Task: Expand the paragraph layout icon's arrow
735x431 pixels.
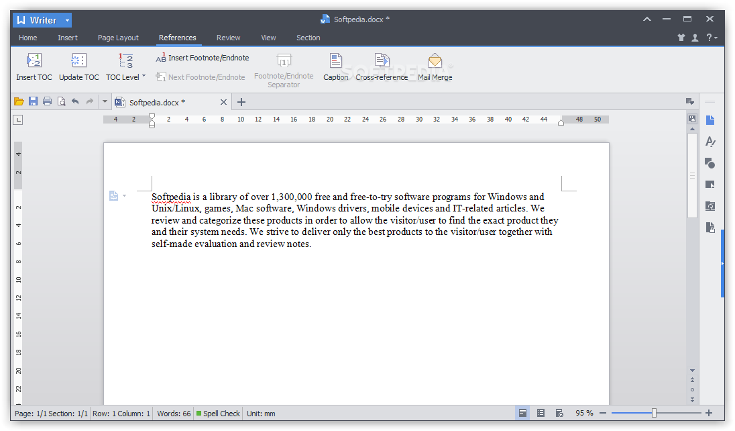Action: (x=124, y=195)
